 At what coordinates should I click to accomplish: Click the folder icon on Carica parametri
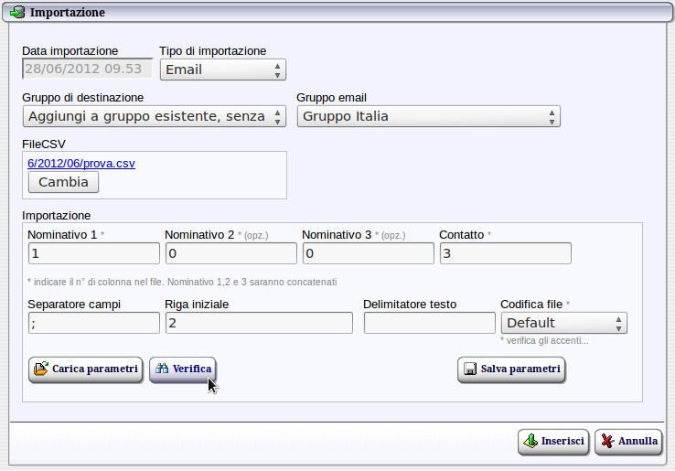click(x=40, y=369)
